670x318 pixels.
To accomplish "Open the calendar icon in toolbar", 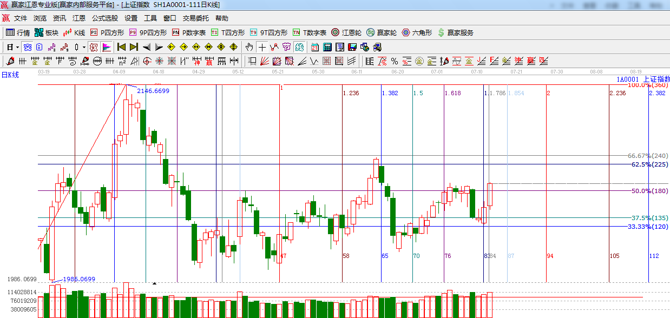I will point(314,47).
